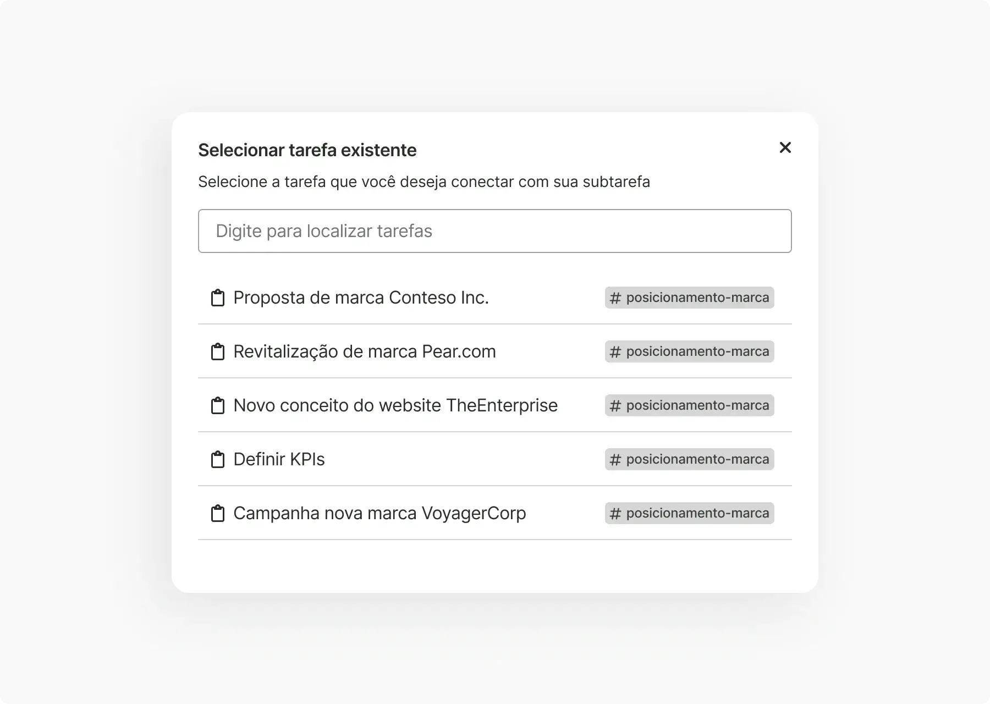Image resolution: width=990 pixels, height=704 pixels.
Task: Close the Selecionar tarefa existente dialog
Action: (x=785, y=147)
